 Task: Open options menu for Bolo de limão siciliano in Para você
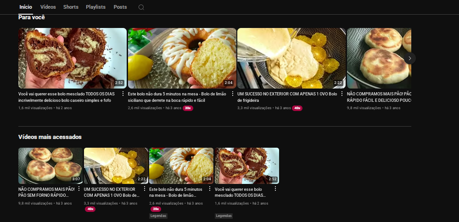(x=233, y=94)
